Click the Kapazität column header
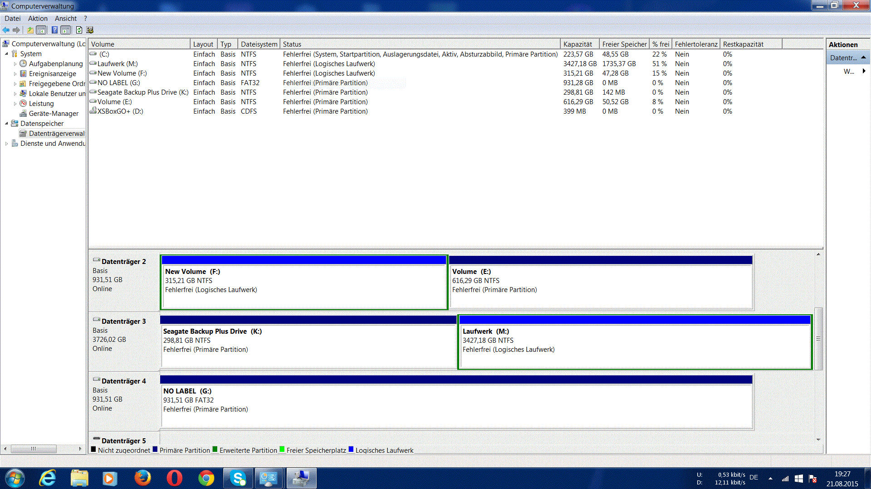This screenshot has height=489, width=871. [577, 44]
